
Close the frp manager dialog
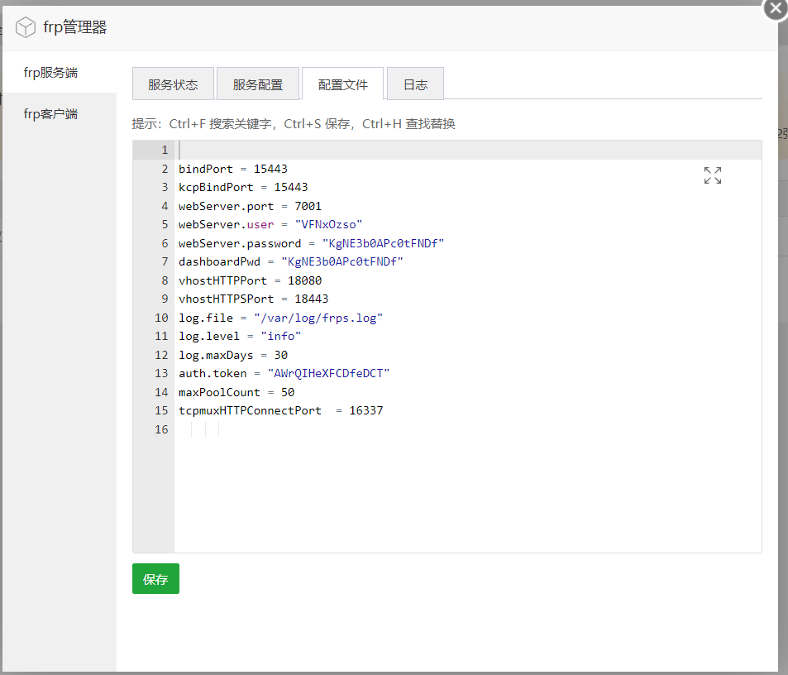pyautogui.click(x=775, y=8)
